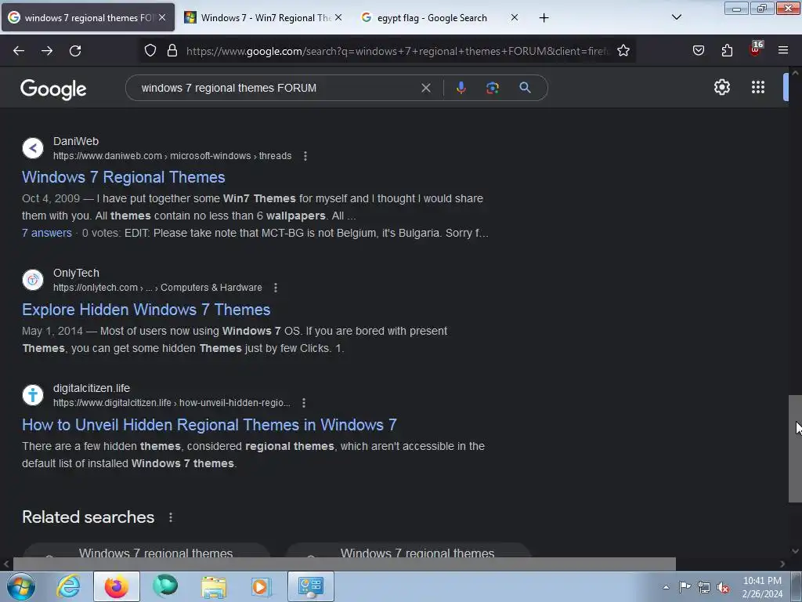Go back to the previous page
This screenshot has height=602, width=802.
coord(19,51)
